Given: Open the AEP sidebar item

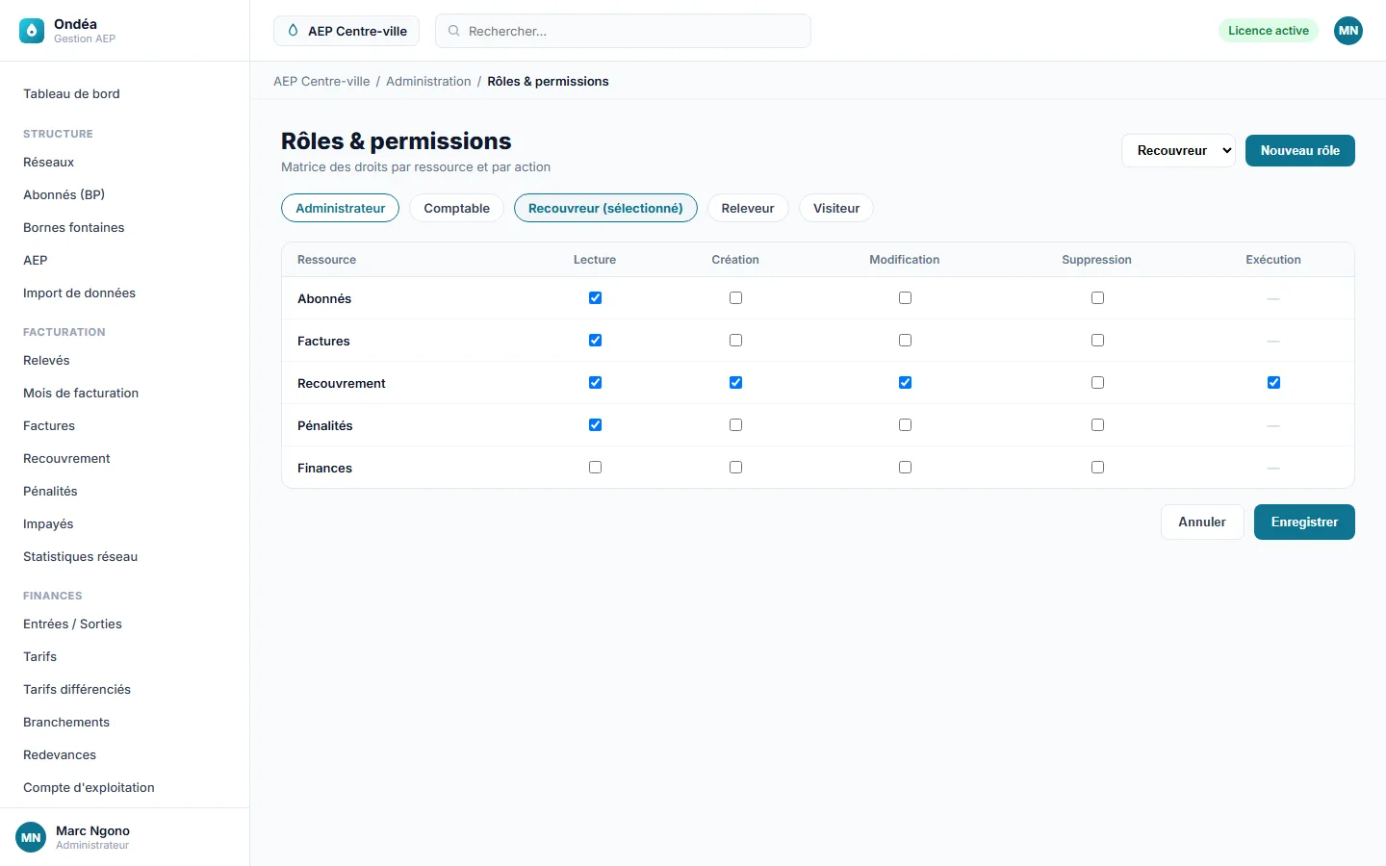Looking at the screenshot, I should click(x=125, y=260).
